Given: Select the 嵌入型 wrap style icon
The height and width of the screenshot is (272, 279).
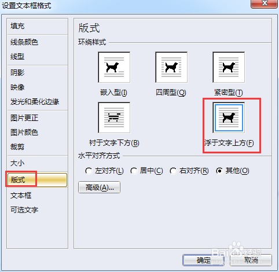Looking at the screenshot, I should pyautogui.click(x=114, y=67).
